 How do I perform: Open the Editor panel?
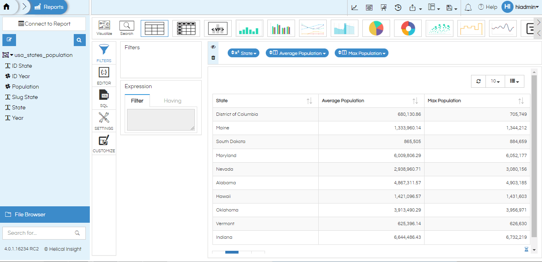104,75
